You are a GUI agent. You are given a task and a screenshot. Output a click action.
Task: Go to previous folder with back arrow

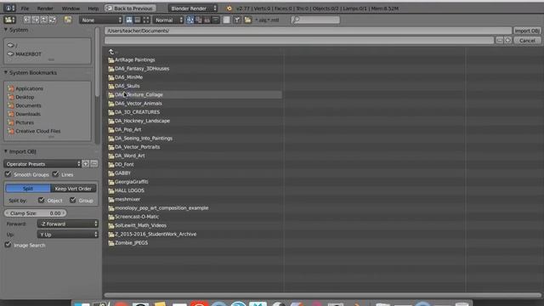[26, 20]
